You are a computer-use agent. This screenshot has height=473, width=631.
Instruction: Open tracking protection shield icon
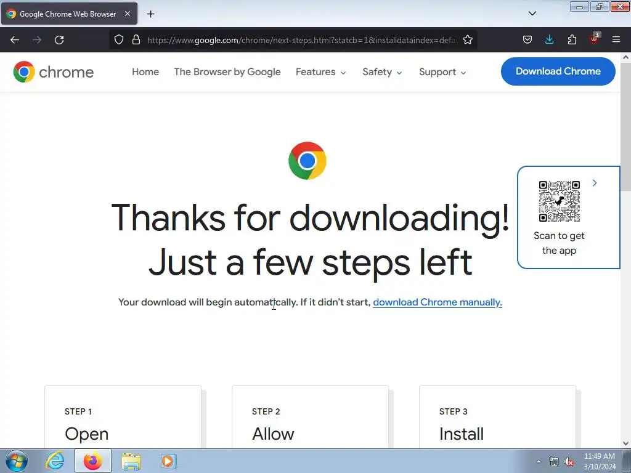pyautogui.click(x=119, y=40)
